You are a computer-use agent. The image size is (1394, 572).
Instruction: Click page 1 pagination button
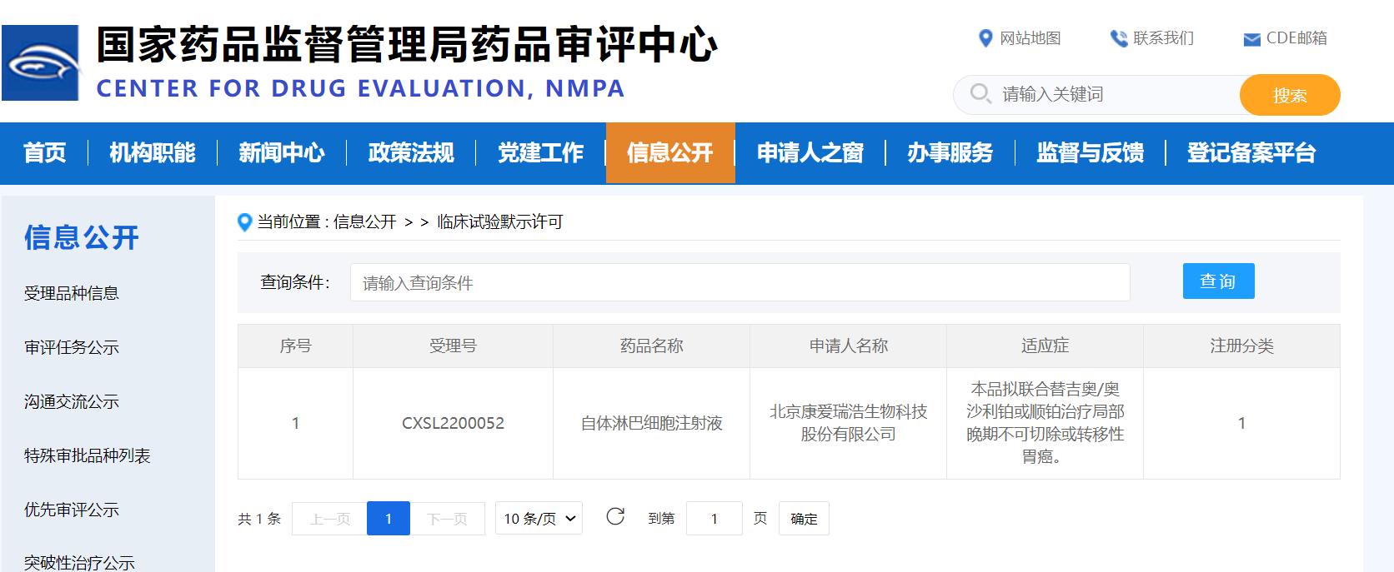point(389,518)
